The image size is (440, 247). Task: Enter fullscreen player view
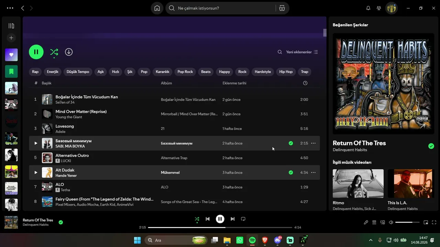tap(434, 222)
